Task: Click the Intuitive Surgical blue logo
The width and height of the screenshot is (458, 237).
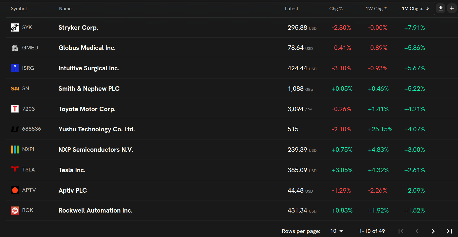Action: (15, 68)
